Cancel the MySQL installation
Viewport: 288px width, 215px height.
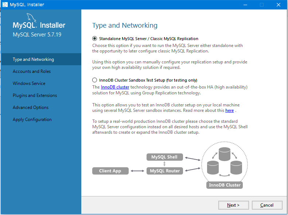click(267, 205)
